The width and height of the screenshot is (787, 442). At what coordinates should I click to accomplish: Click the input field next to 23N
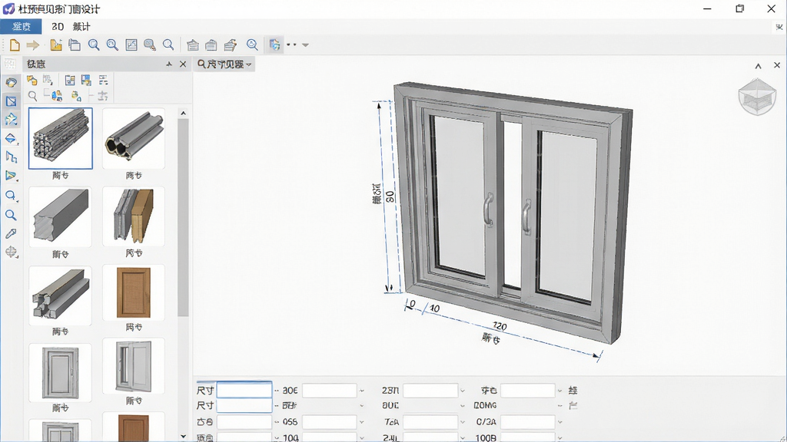click(x=430, y=391)
